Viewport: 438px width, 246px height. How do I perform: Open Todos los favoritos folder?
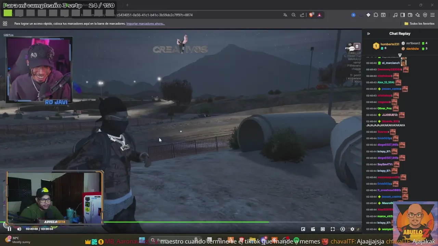coord(420,24)
